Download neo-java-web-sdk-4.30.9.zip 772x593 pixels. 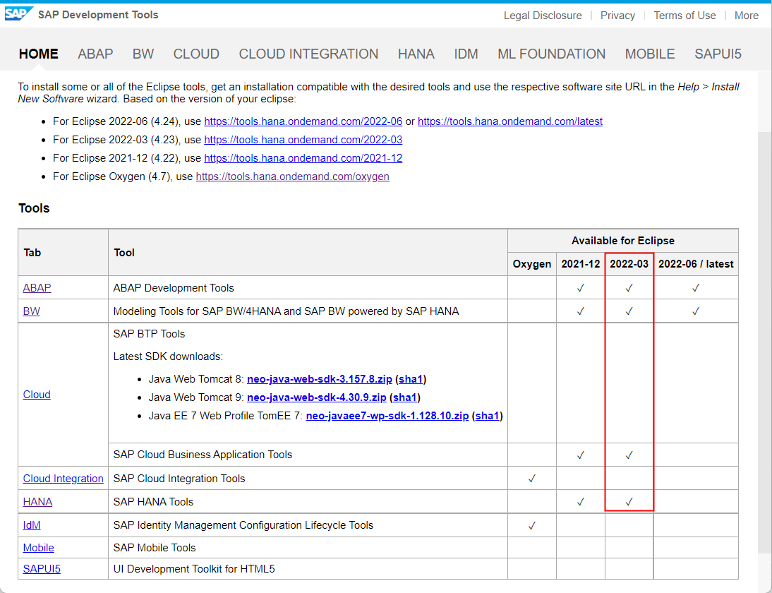(x=317, y=397)
